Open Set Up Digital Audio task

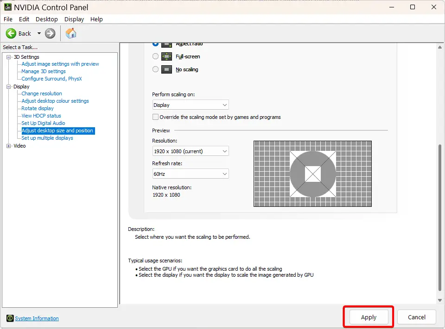[43, 123]
